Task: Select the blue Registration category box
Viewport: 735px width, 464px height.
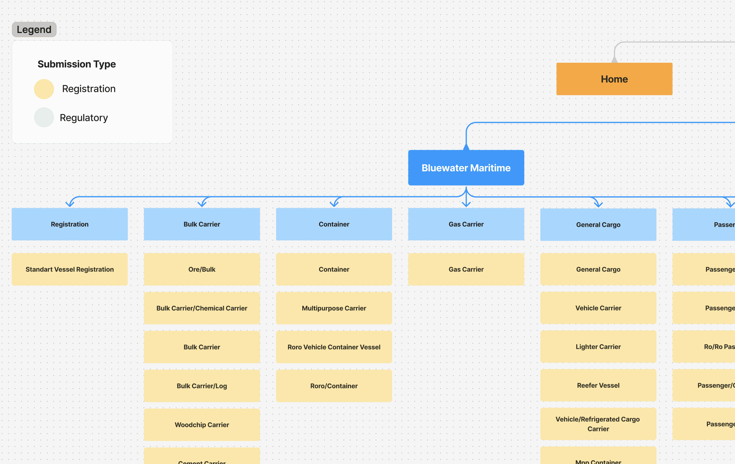Action: click(69, 224)
